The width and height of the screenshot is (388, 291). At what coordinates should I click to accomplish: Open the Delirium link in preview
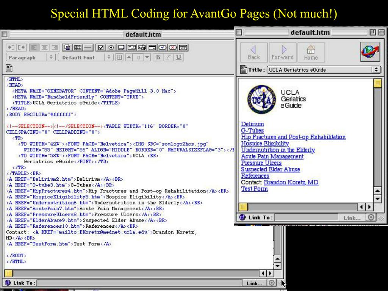click(253, 124)
